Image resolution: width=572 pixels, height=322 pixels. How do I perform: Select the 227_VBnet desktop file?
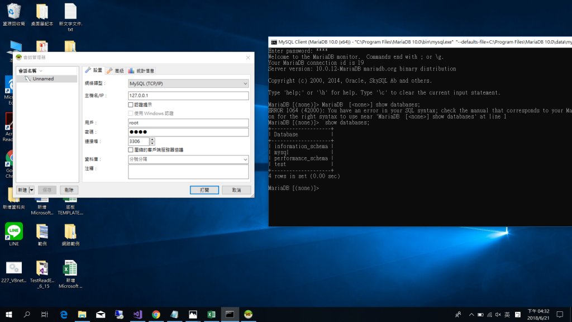pos(14,272)
